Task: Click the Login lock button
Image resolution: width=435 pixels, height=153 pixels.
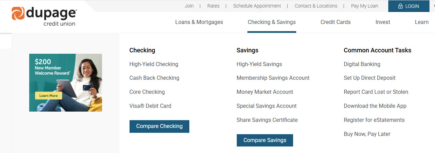Action: click(x=409, y=6)
